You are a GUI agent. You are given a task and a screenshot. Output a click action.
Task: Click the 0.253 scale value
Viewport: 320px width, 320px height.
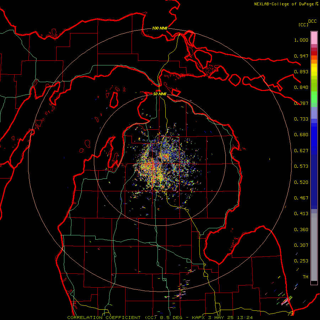tap(301, 261)
